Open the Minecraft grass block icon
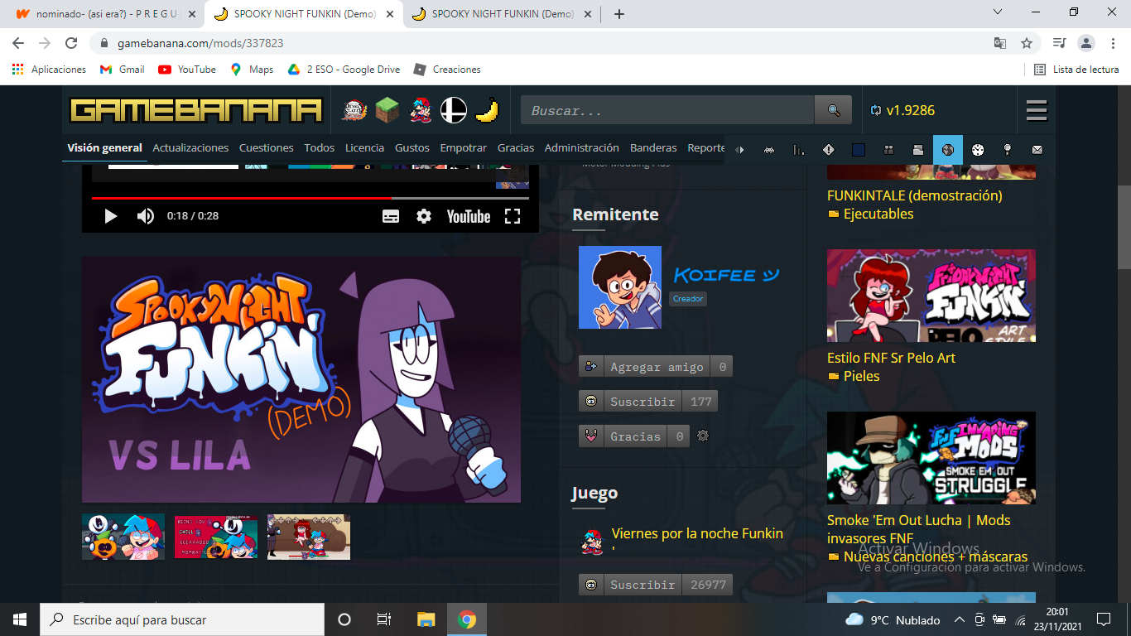The width and height of the screenshot is (1131, 636). pyautogui.click(x=387, y=110)
